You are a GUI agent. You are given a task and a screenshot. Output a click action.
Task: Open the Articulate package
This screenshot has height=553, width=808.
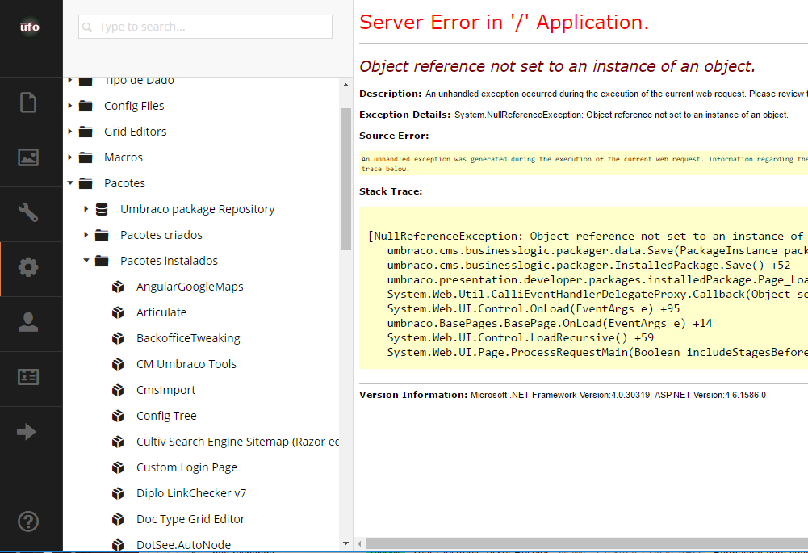click(x=161, y=312)
